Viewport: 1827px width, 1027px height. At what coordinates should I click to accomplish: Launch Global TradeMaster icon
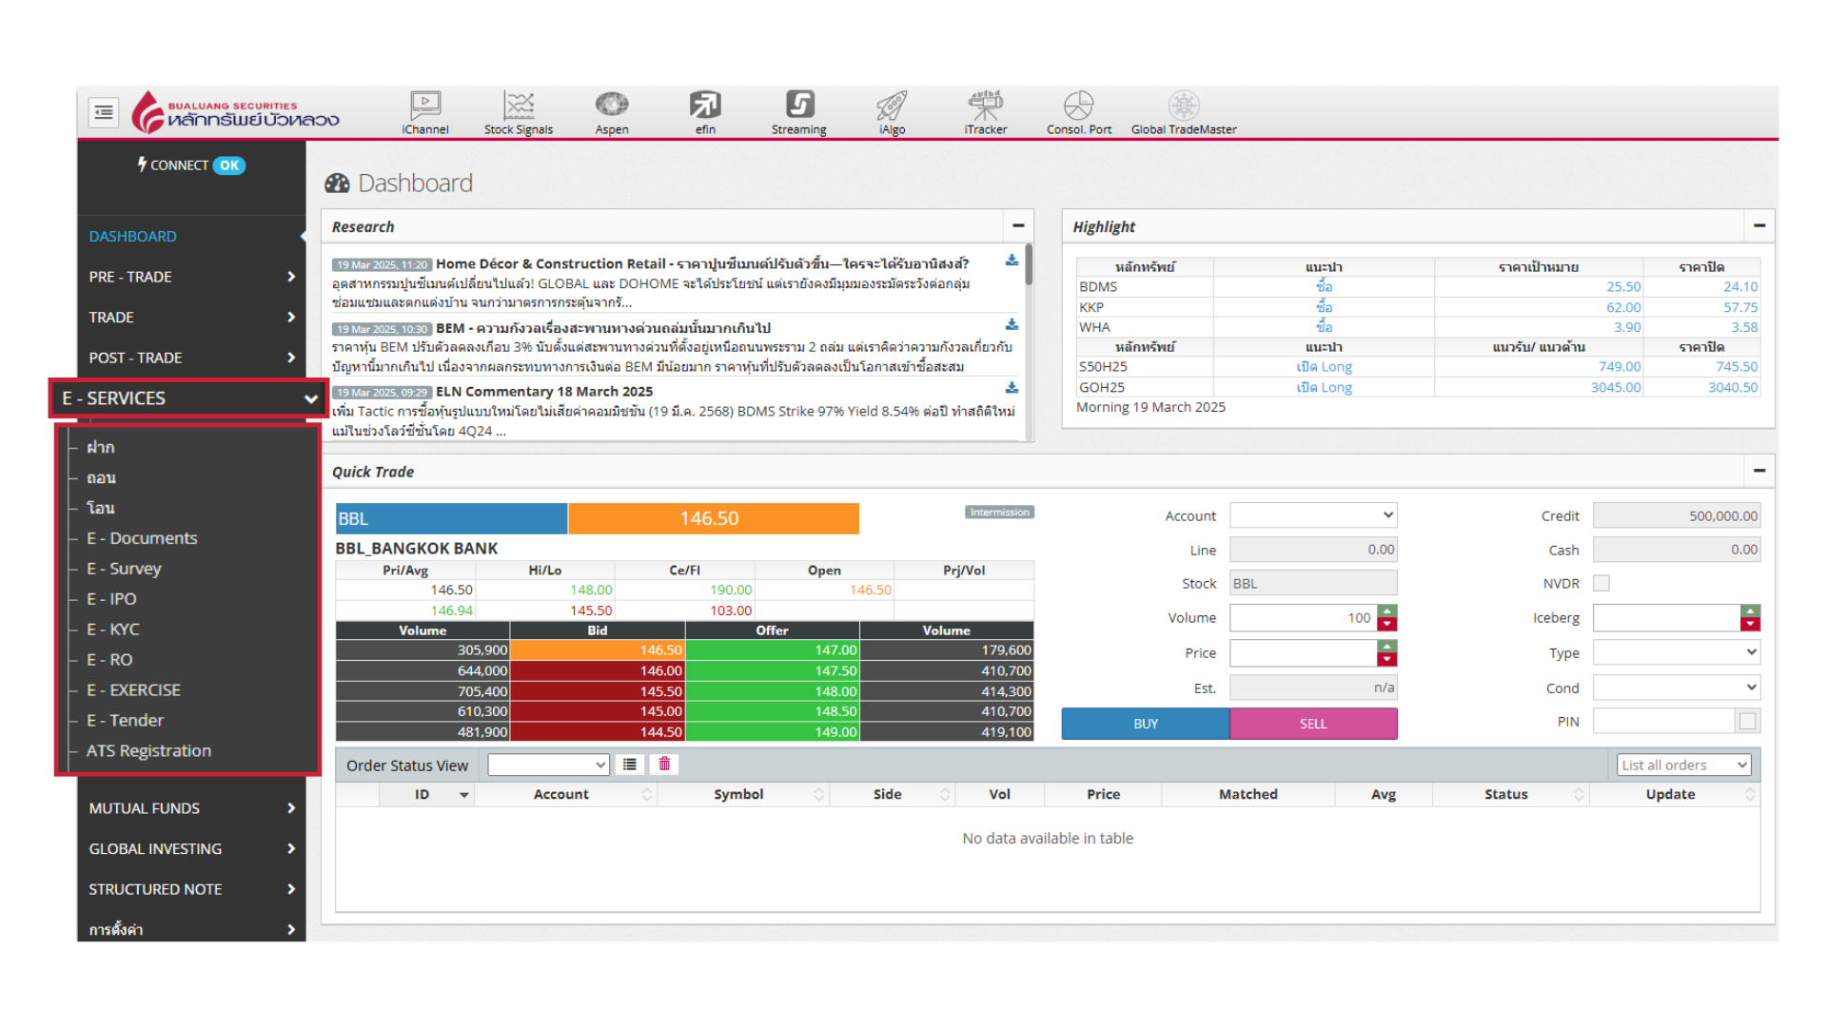(x=1184, y=113)
